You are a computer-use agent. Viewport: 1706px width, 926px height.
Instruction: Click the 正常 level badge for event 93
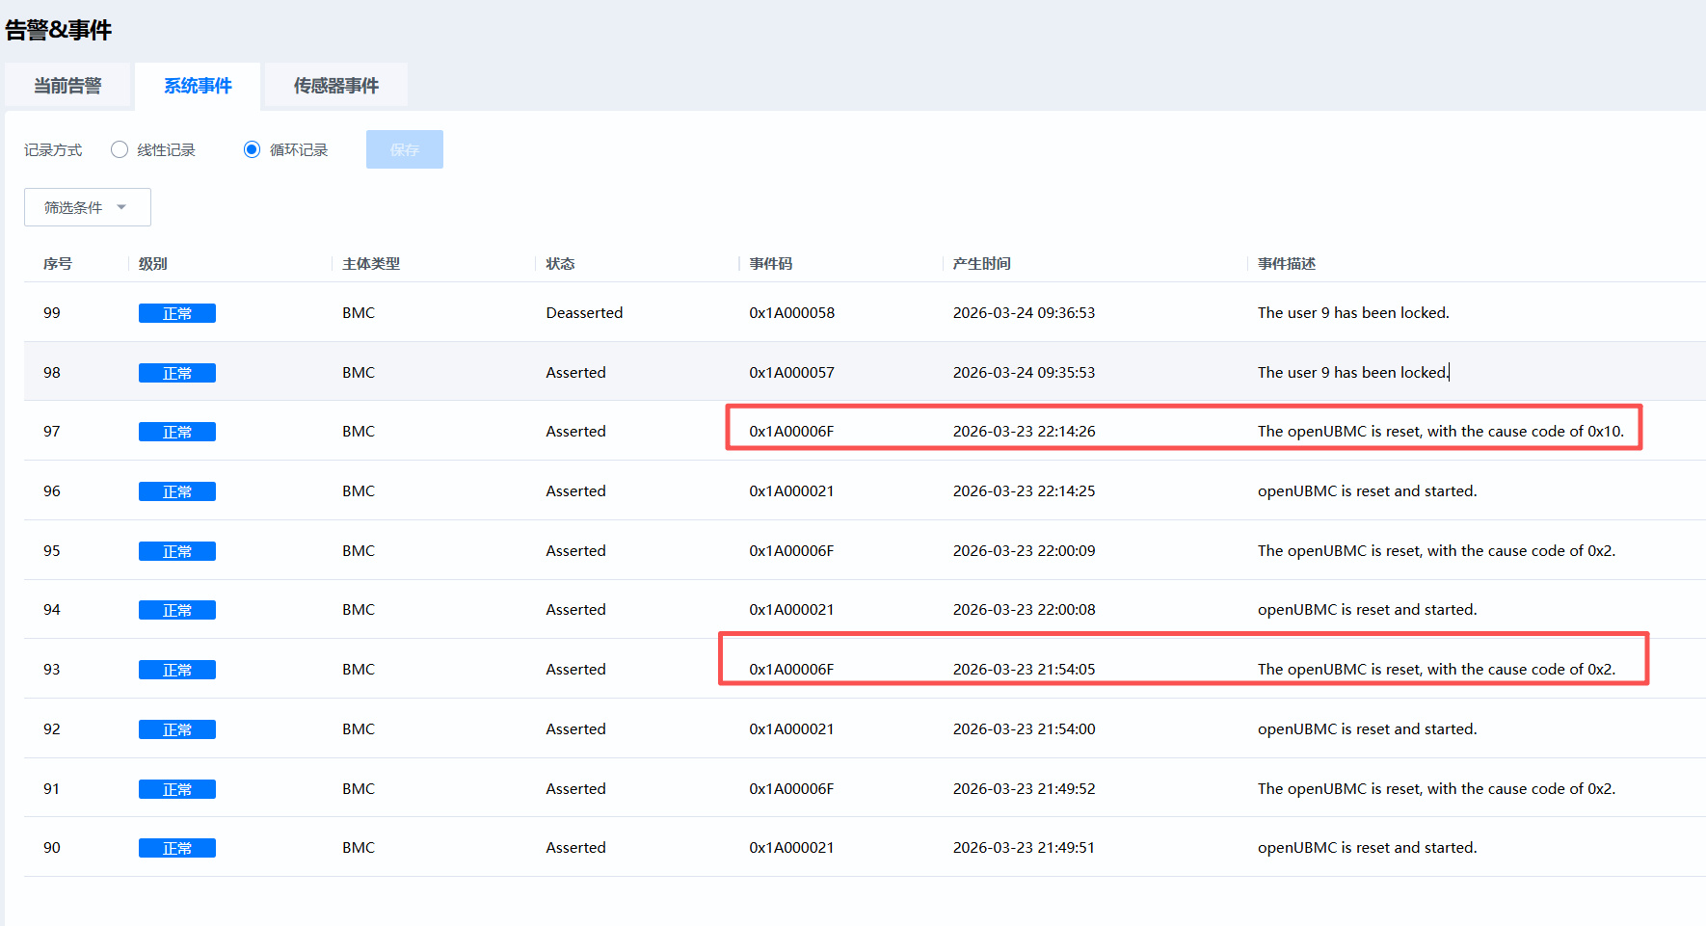[x=176, y=670]
